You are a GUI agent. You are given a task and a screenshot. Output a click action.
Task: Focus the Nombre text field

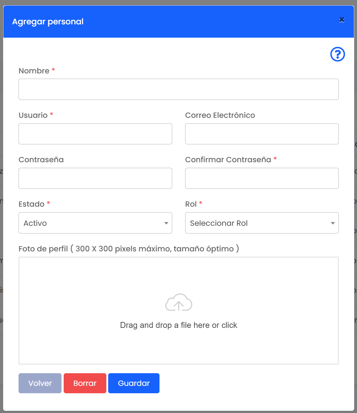pyautogui.click(x=178, y=89)
